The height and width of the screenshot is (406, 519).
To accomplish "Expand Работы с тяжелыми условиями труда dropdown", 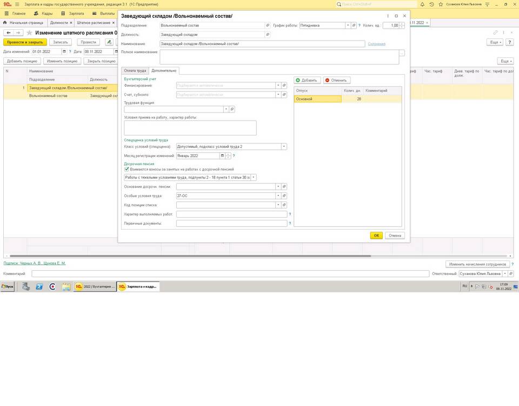I will 254,177.
